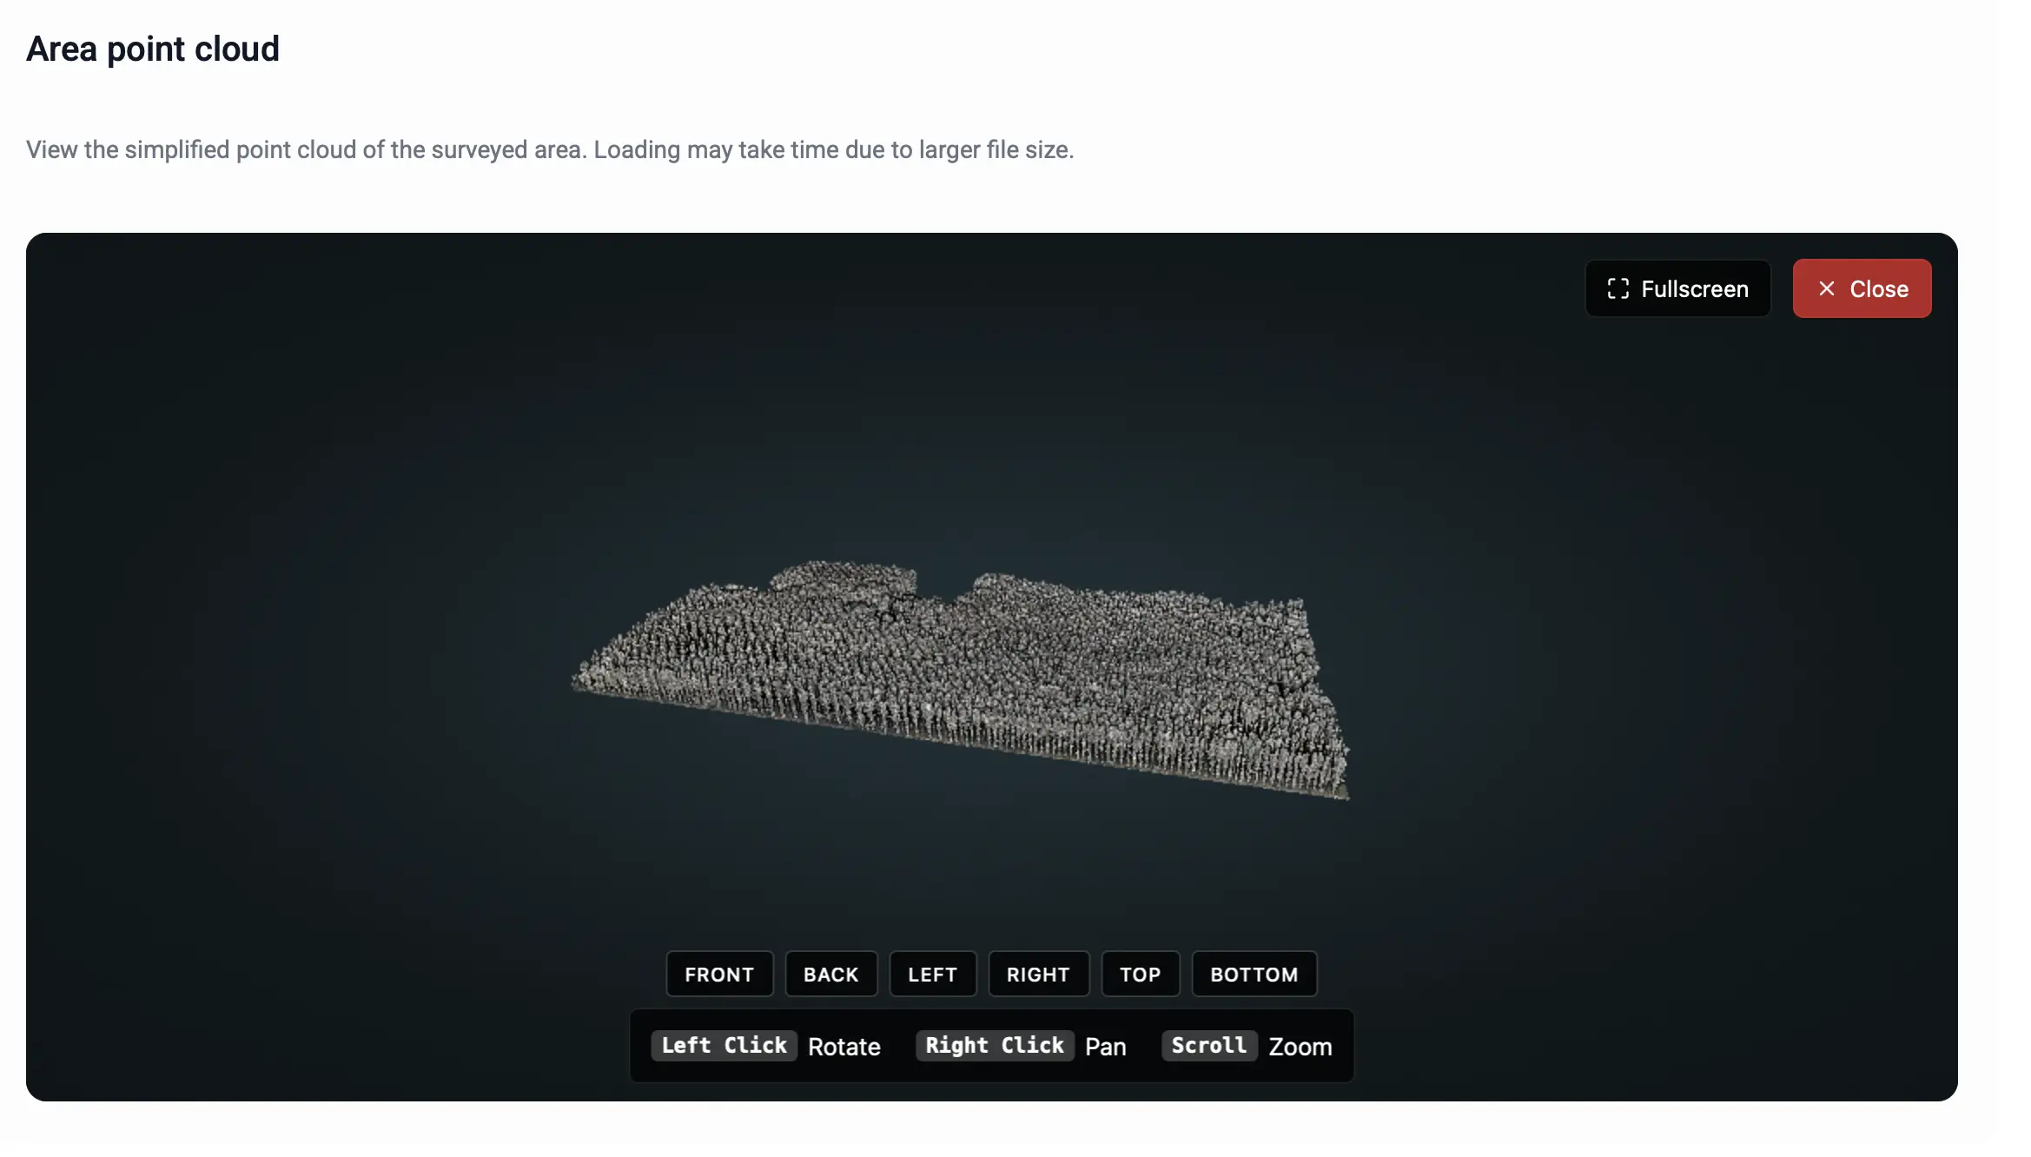
Task: Click the description text about loading time
Action: (550, 149)
